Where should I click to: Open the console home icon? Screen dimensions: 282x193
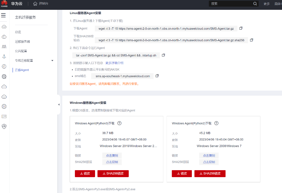35,3
